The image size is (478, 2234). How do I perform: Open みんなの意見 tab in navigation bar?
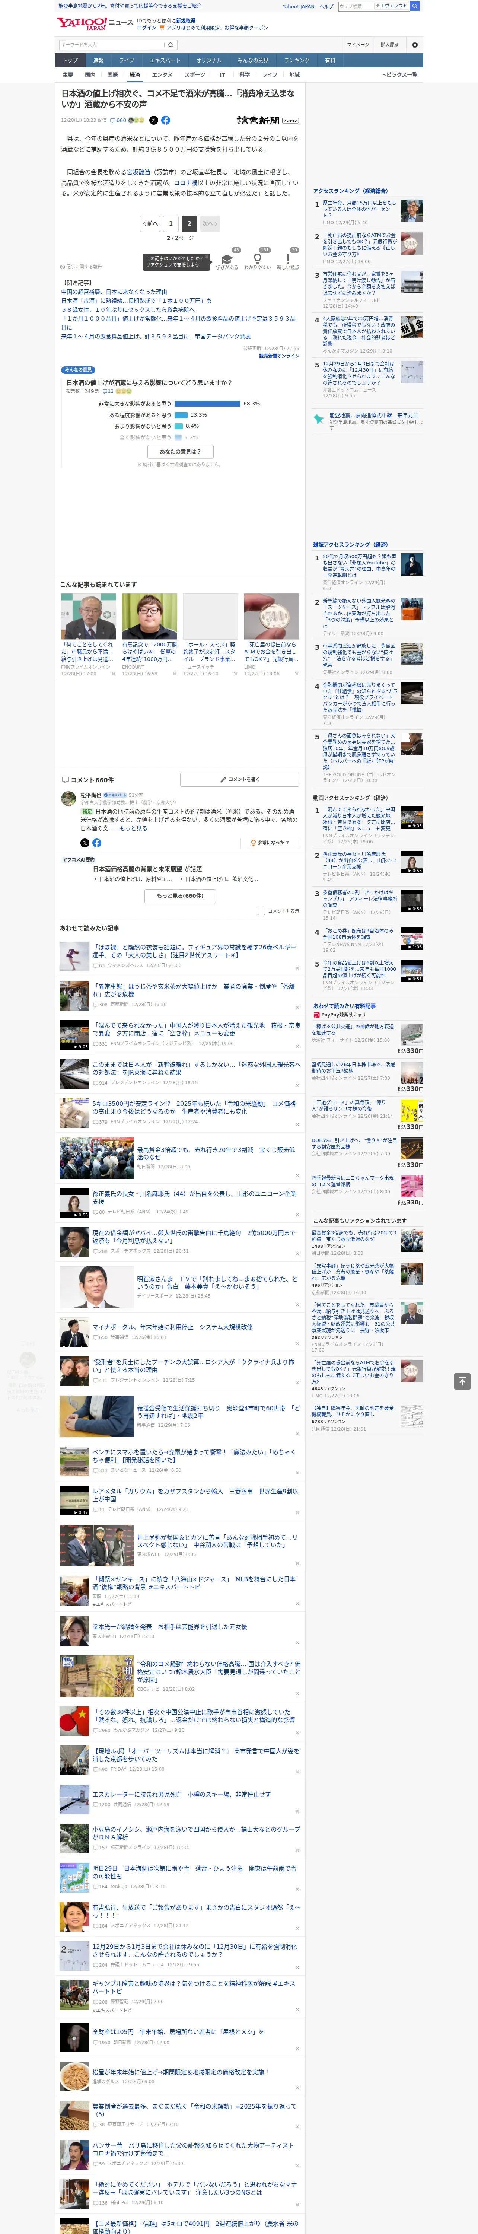[x=252, y=61]
